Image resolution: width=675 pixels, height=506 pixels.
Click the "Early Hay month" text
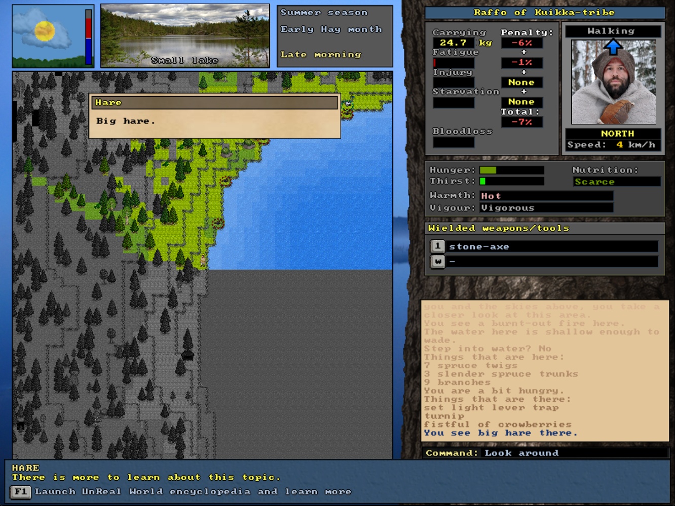point(331,29)
